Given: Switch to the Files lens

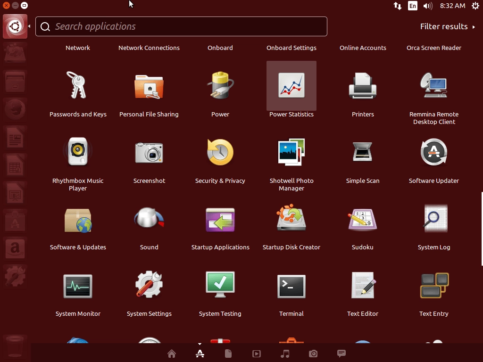Looking at the screenshot, I should (228, 354).
